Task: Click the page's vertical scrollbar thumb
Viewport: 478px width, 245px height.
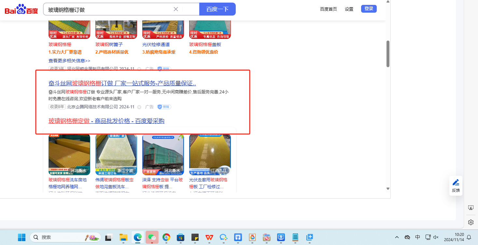Action: tap(388, 54)
